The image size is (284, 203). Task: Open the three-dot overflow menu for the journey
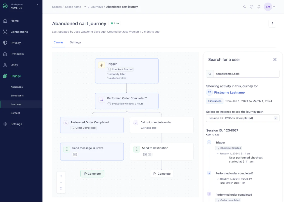[x=272, y=24]
